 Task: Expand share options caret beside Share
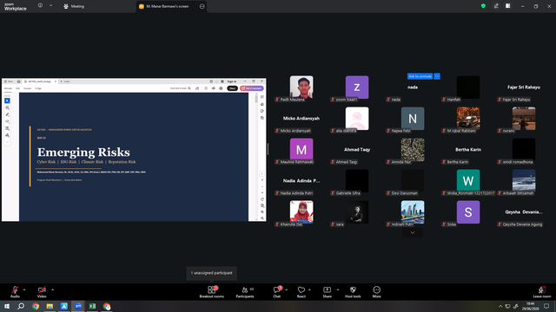coord(338,289)
